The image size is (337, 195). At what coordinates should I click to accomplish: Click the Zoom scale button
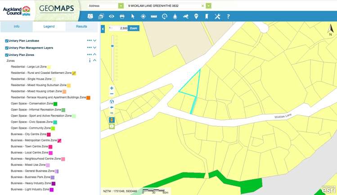tap(134, 28)
